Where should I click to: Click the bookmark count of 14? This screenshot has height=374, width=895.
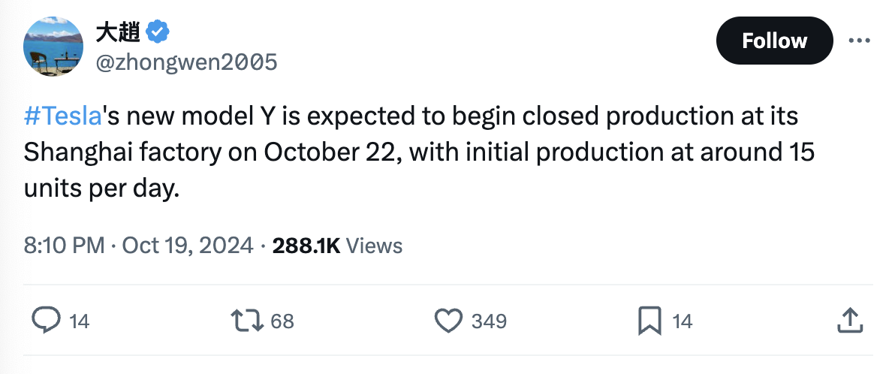[x=682, y=322]
